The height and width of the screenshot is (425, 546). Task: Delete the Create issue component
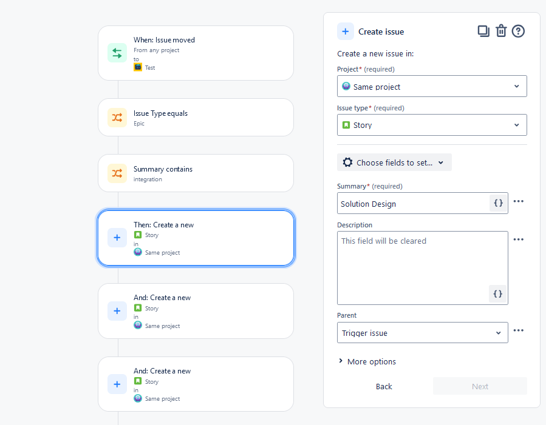pyautogui.click(x=501, y=31)
